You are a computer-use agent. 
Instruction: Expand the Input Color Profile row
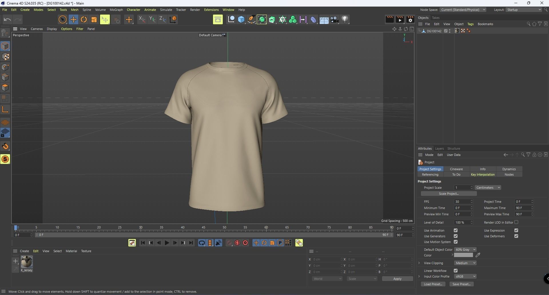click(419, 276)
